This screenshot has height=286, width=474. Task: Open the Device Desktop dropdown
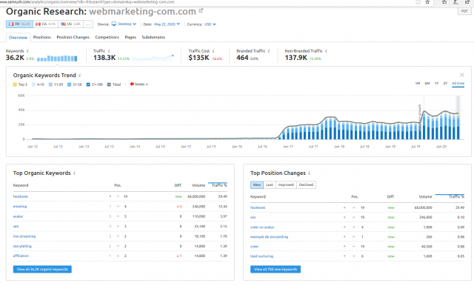pyautogui.click(x=124, y=24)
